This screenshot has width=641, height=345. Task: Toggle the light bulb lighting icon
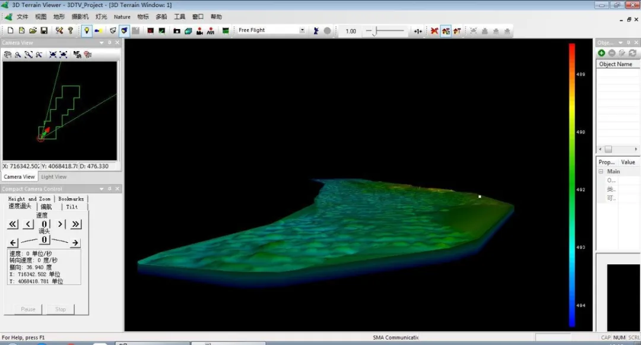click(86, 30)
